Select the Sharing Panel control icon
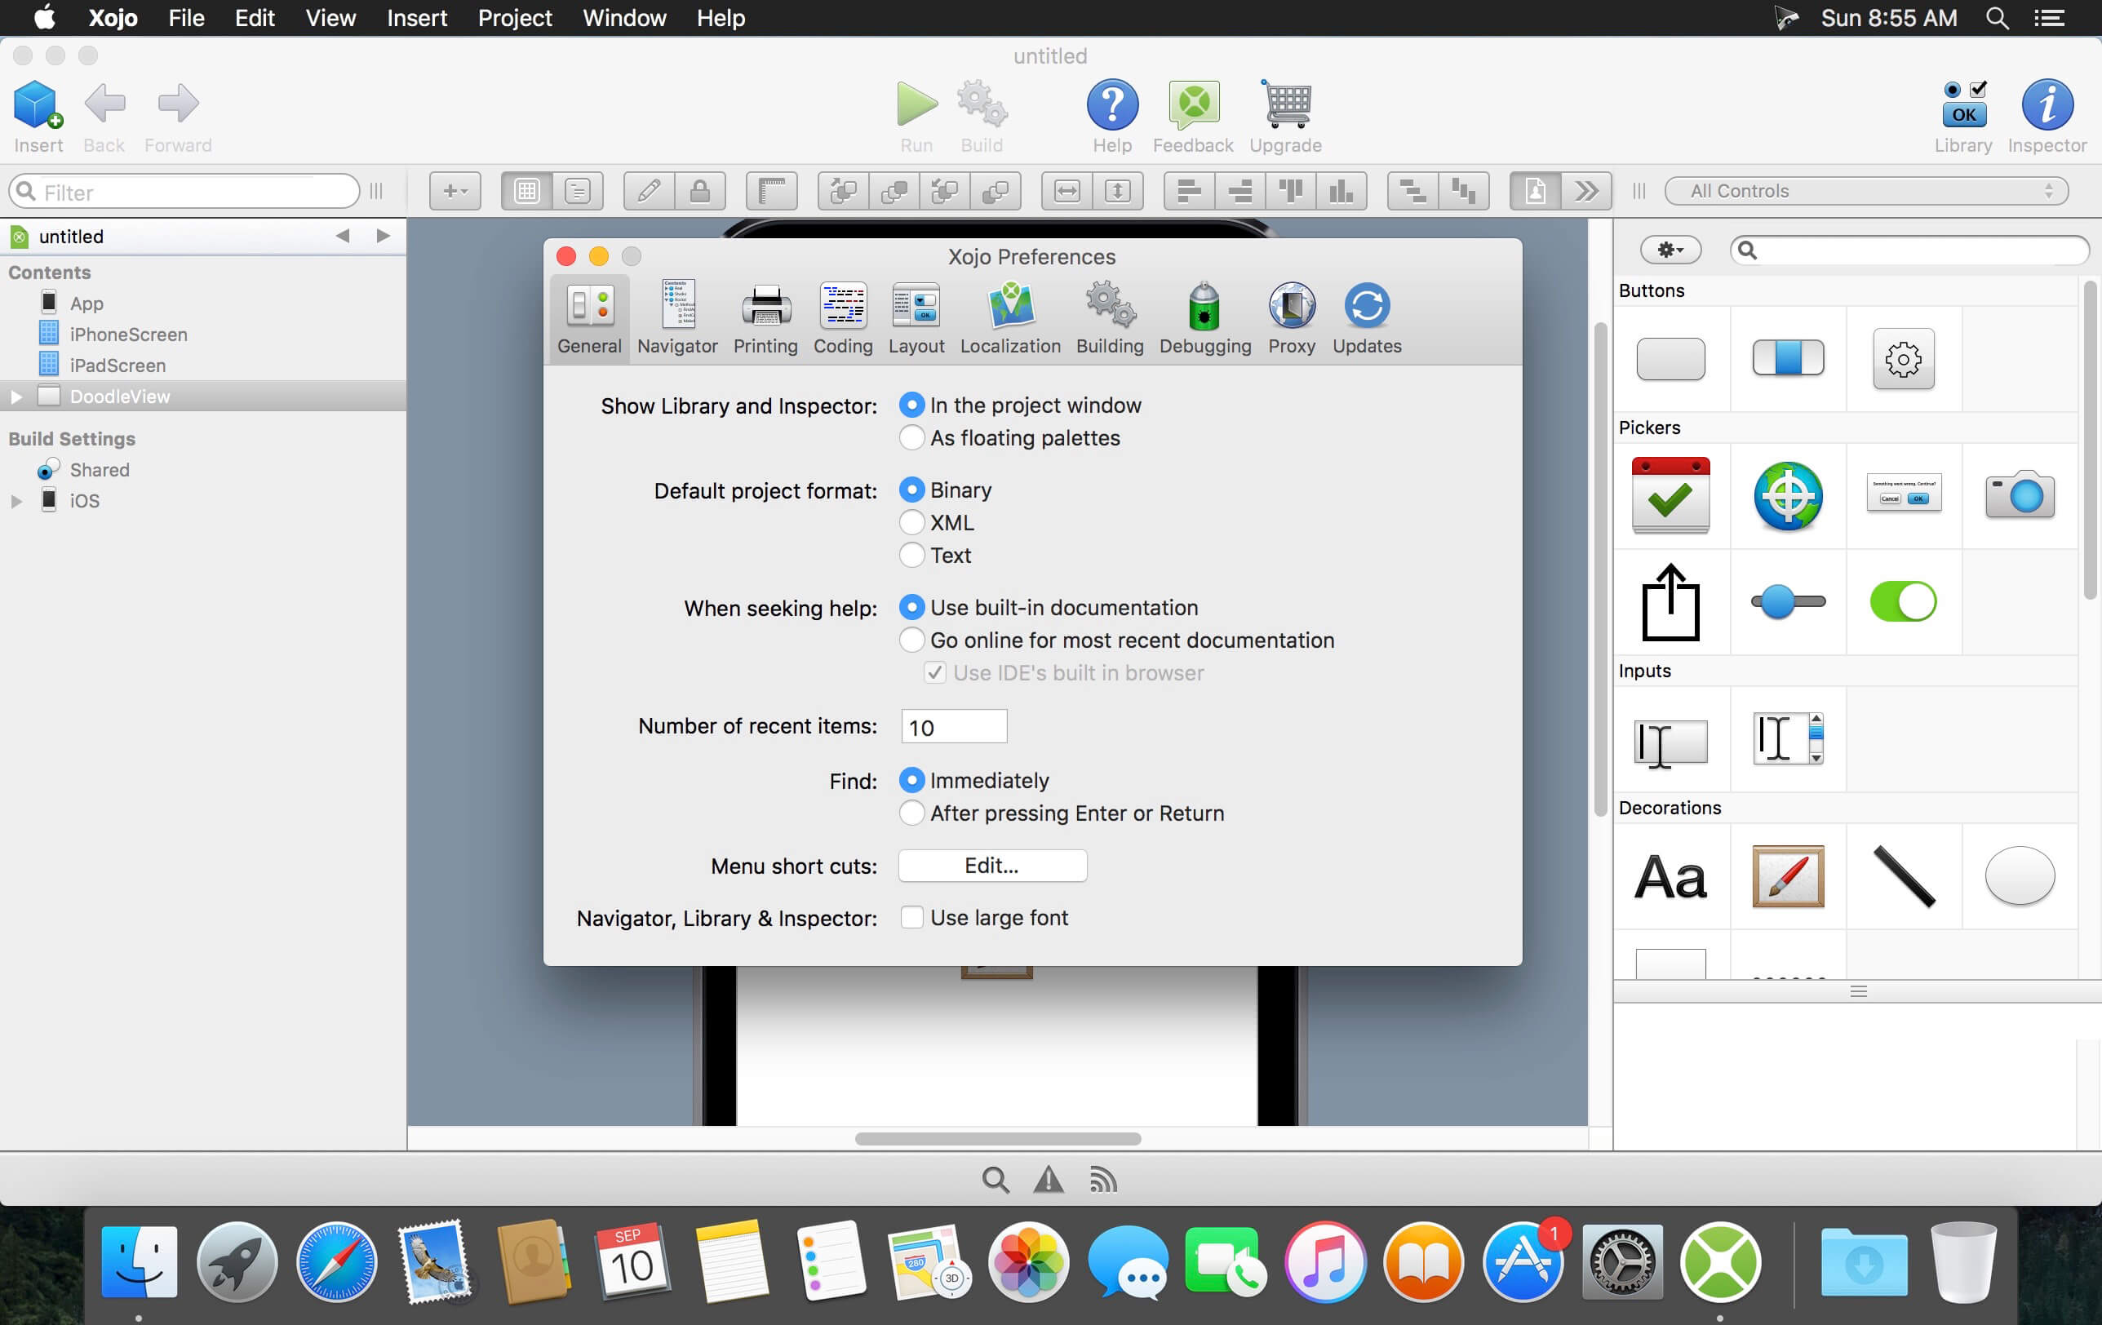The image size is (2102, 1325). (1670, 602)
